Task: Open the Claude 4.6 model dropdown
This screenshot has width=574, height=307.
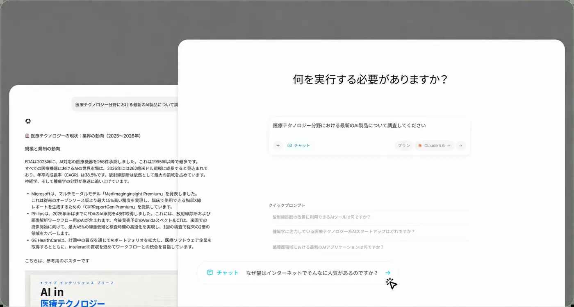Action: point(435,145)
